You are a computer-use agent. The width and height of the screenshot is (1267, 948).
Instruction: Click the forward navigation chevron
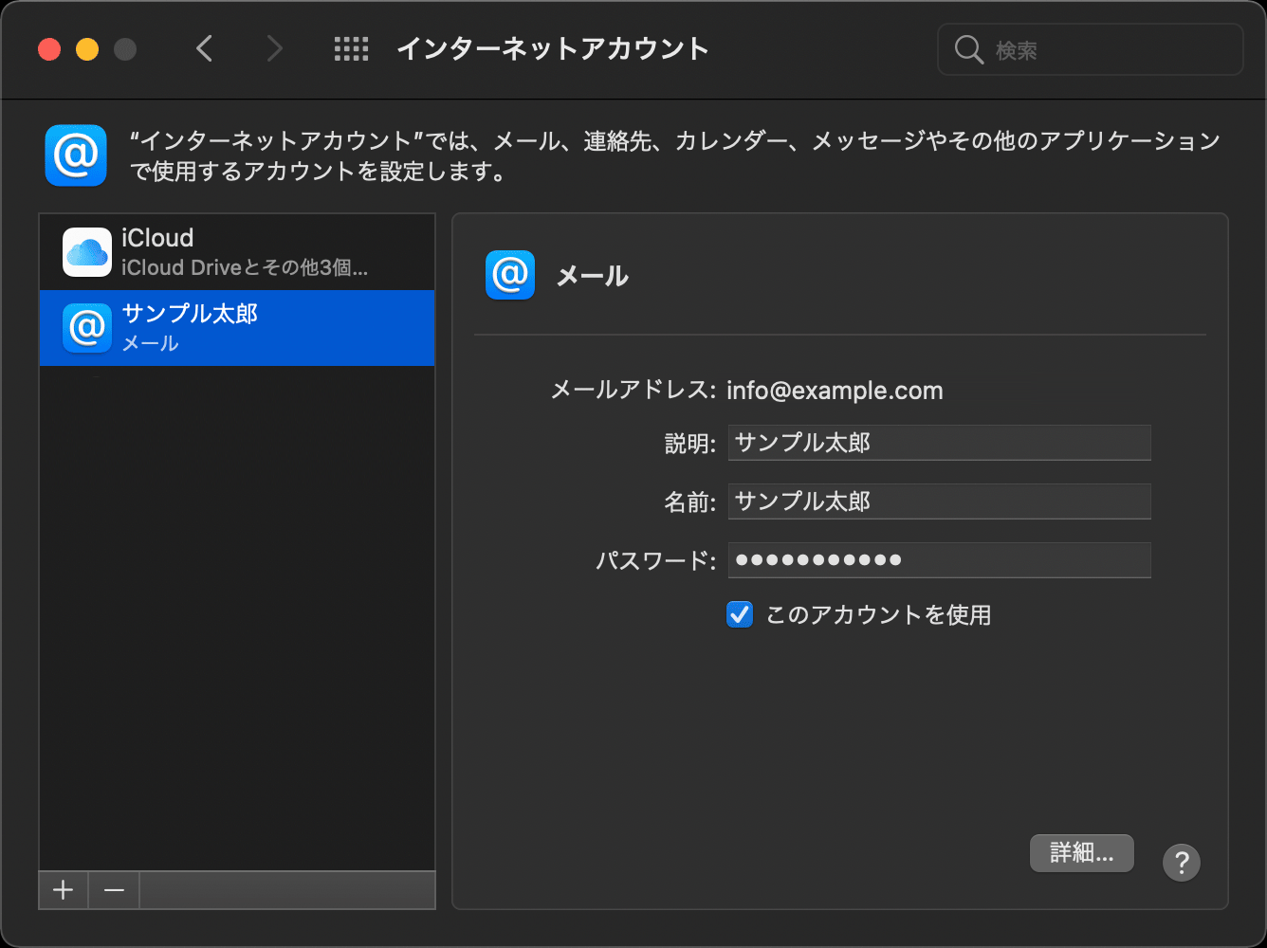point(274,48)
